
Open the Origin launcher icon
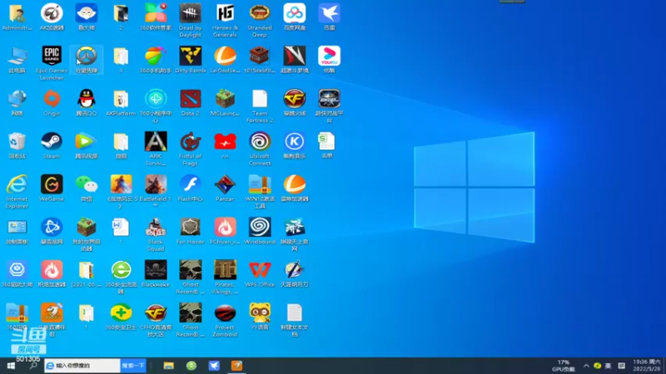(52, 102)
